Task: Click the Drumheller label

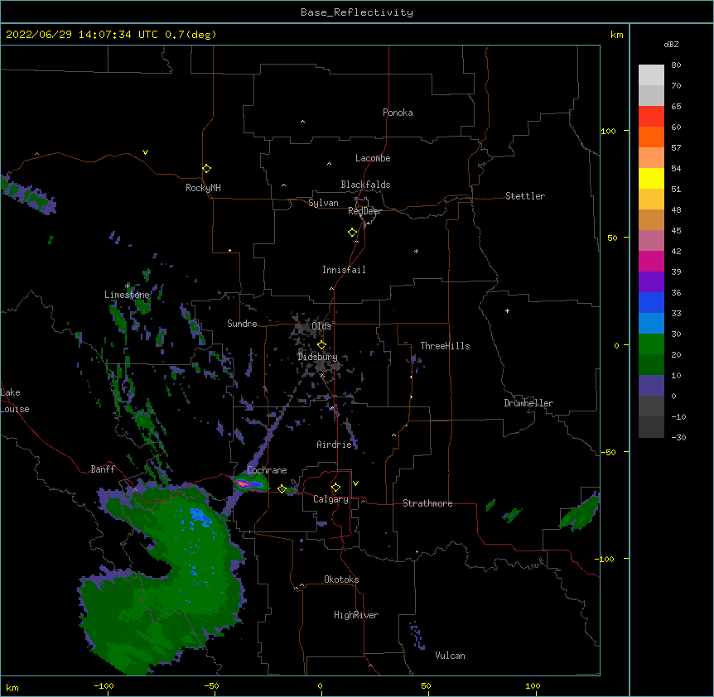Action: tap(528, 403)
